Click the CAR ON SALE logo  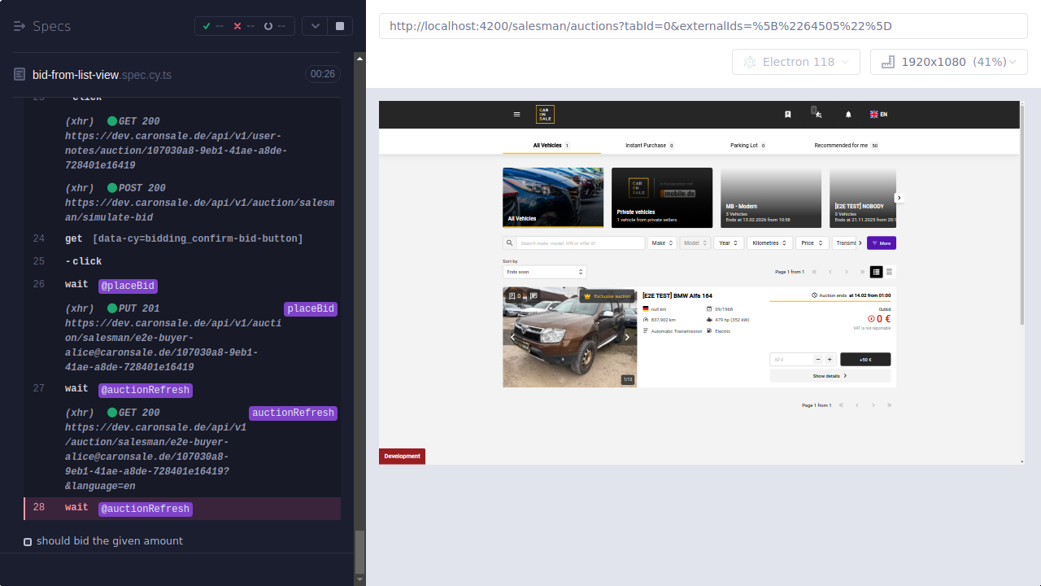click(545, 114)
